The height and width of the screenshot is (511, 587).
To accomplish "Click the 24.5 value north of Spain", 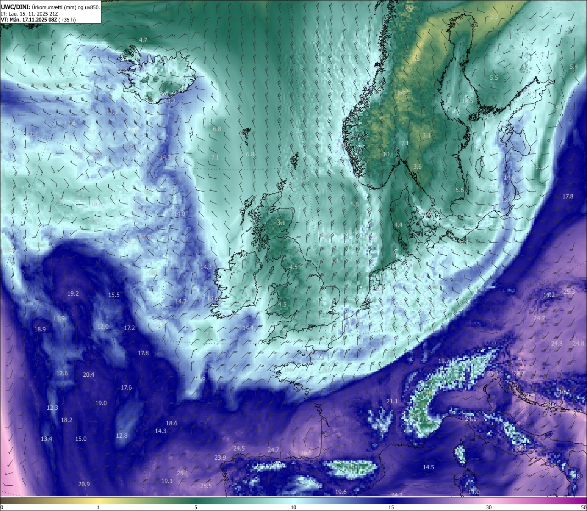I will pyautogui.click(x=239, y=449).
